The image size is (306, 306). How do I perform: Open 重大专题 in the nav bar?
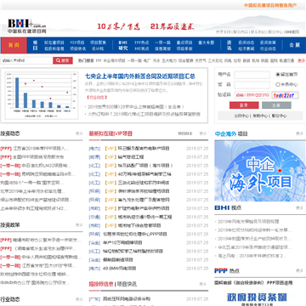206,42
